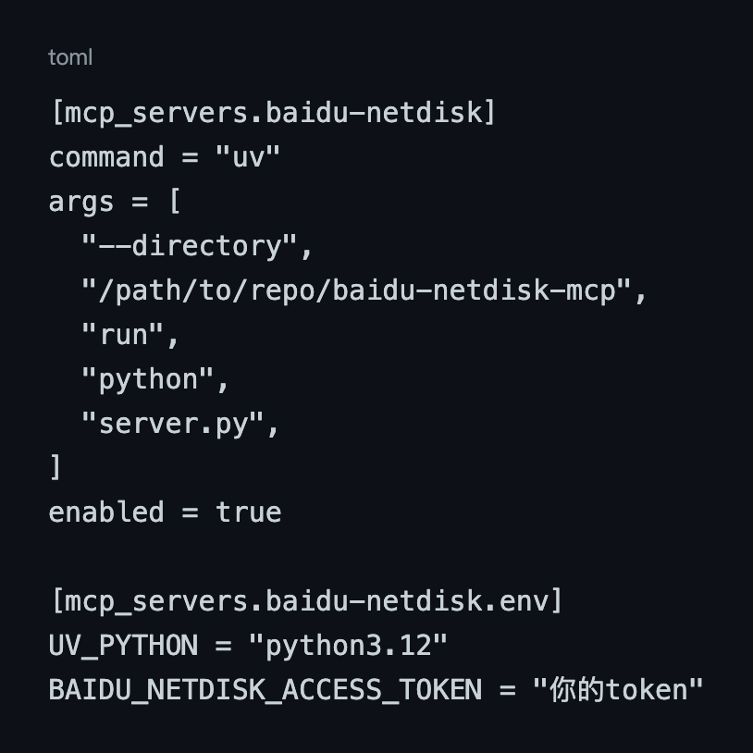Click the "python3.12" value

point(349,646)
